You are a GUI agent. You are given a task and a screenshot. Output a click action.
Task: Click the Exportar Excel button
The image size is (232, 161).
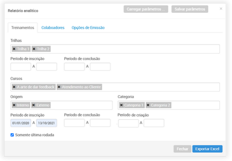pos(207,149)
